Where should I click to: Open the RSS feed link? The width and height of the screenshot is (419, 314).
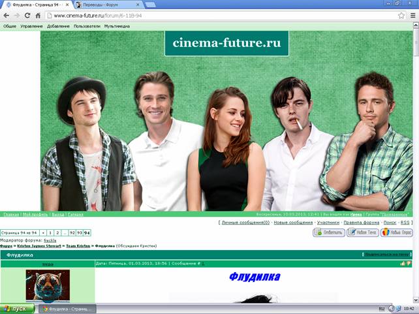(405, 223)
